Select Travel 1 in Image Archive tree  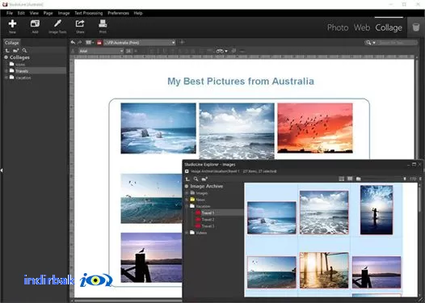pyautogui.click(x=208, y=213)
